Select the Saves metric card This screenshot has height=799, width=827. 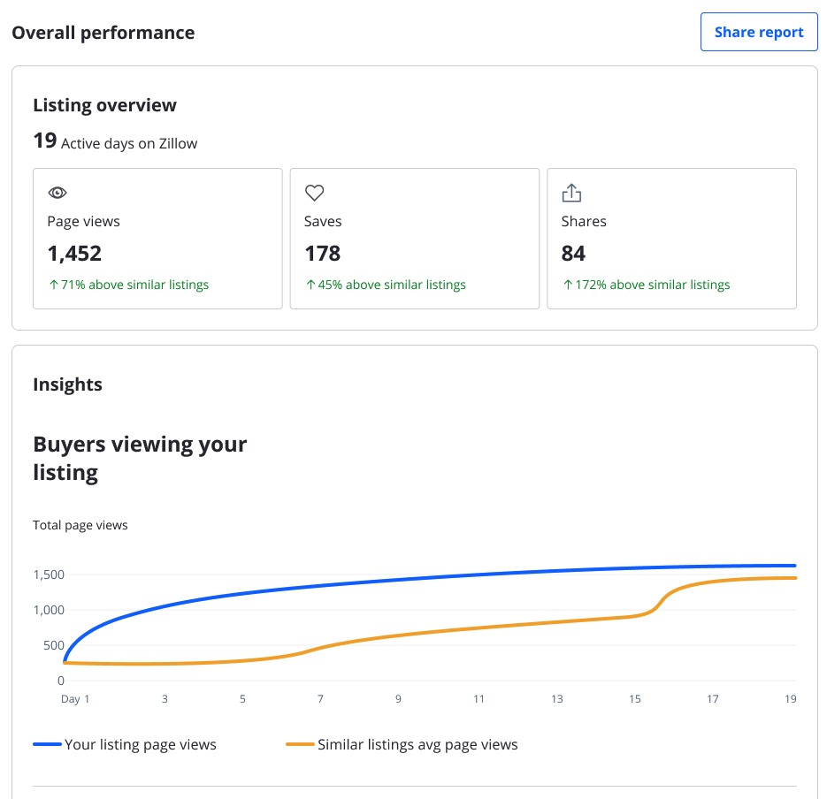414,238
